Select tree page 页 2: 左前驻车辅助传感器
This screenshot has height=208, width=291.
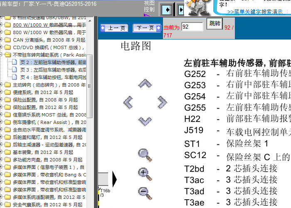coord(53,62)
